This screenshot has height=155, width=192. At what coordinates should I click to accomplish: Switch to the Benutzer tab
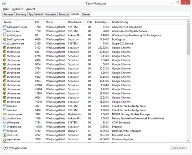64,15
